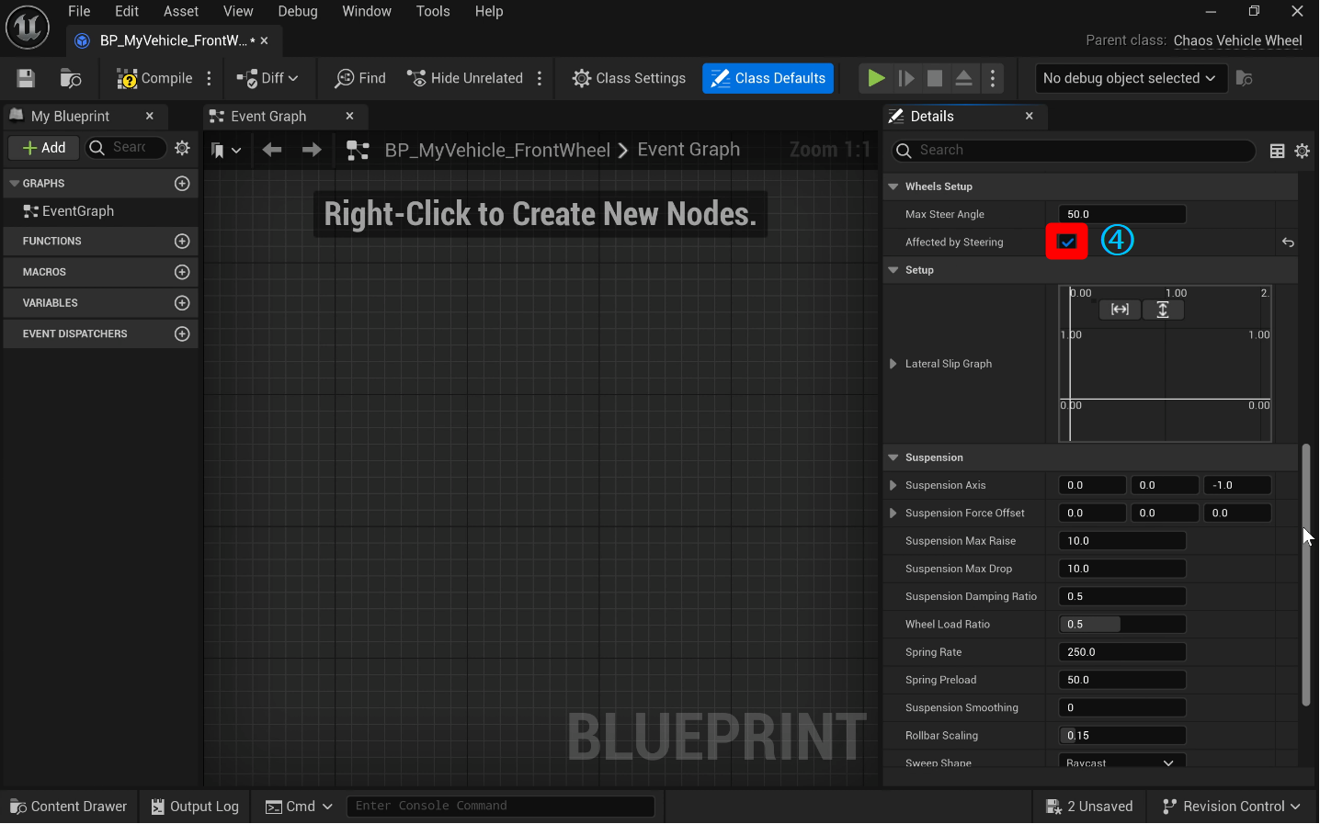The image size is (1320, 824).
Task: Click Add in My Blueprint panel
Action: pos(44,148)
